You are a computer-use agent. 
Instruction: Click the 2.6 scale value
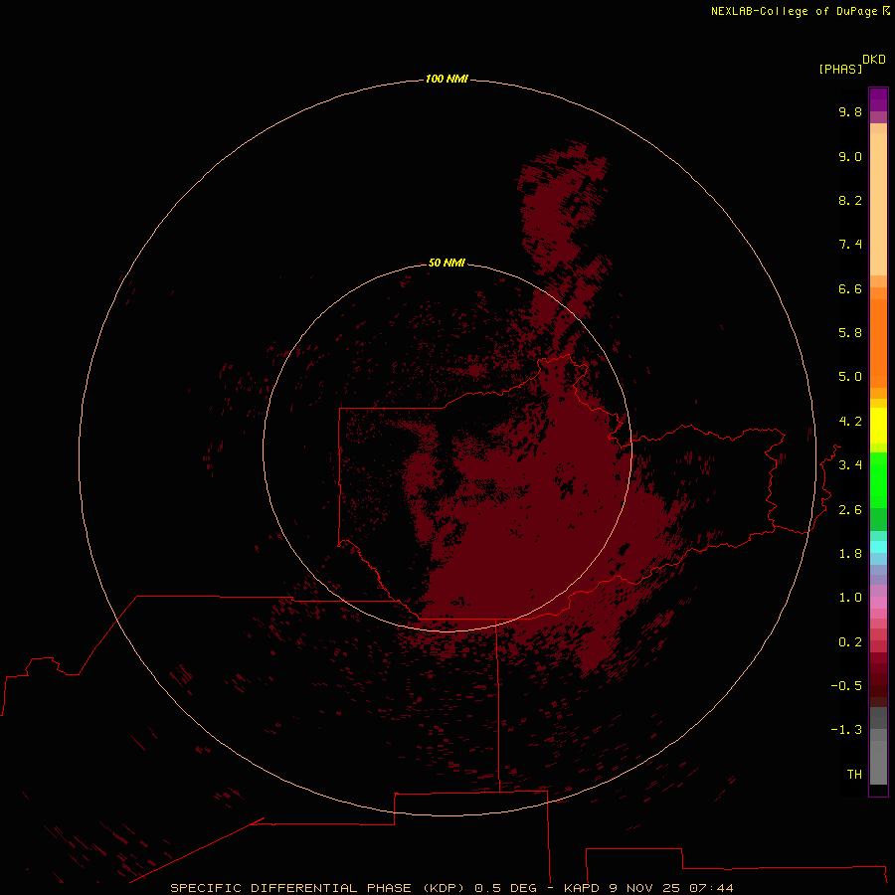pos(850,510)
